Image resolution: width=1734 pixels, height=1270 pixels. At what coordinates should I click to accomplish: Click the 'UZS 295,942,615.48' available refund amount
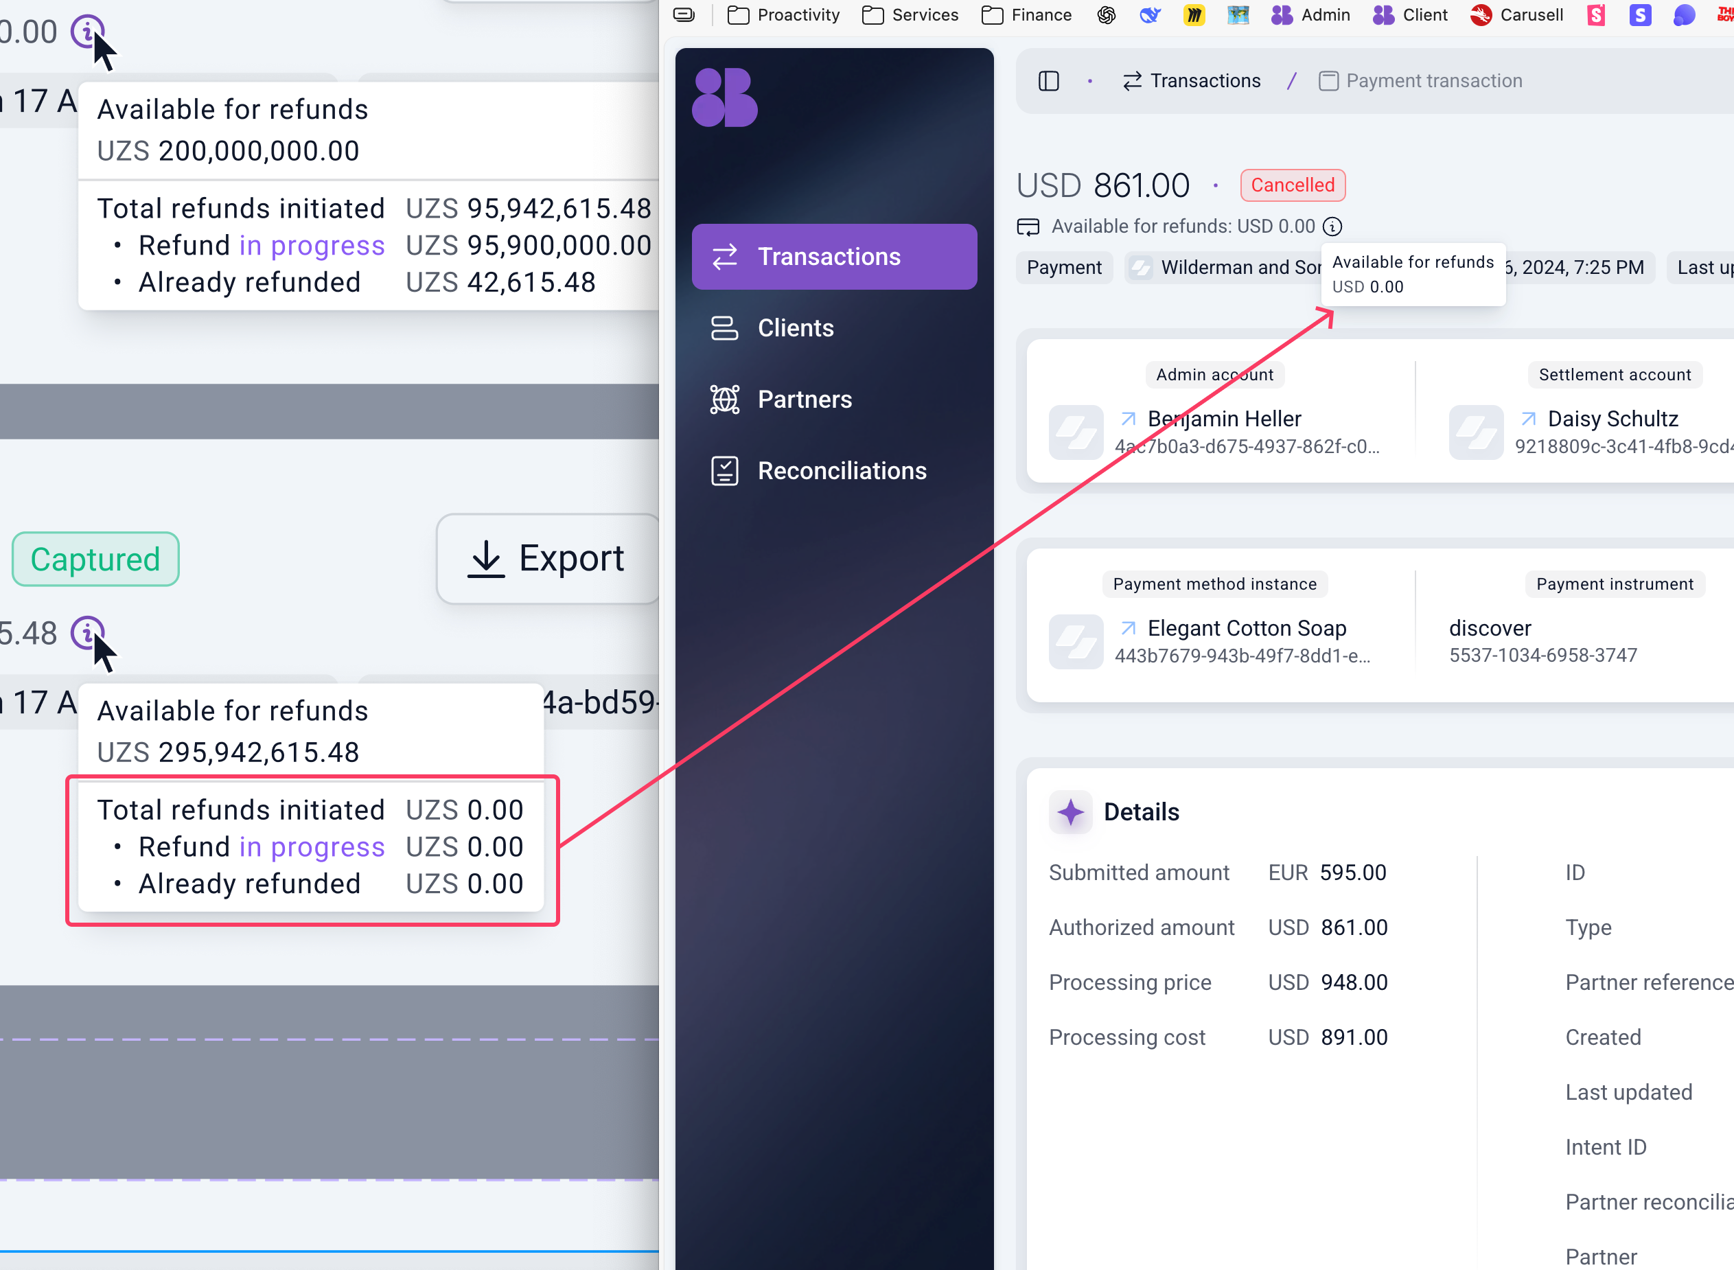click(x=227, y=752)
